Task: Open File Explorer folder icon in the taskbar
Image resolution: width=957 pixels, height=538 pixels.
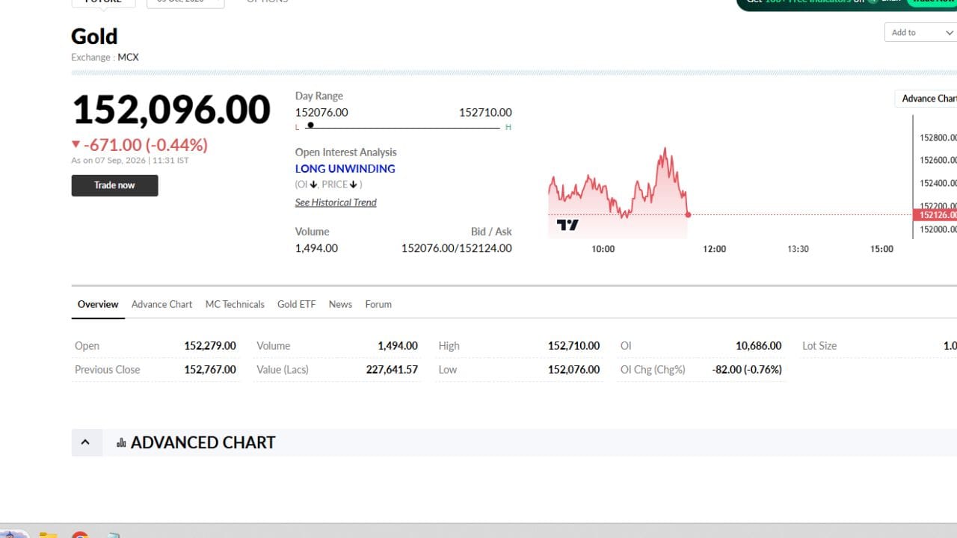Action: [48, 535]
